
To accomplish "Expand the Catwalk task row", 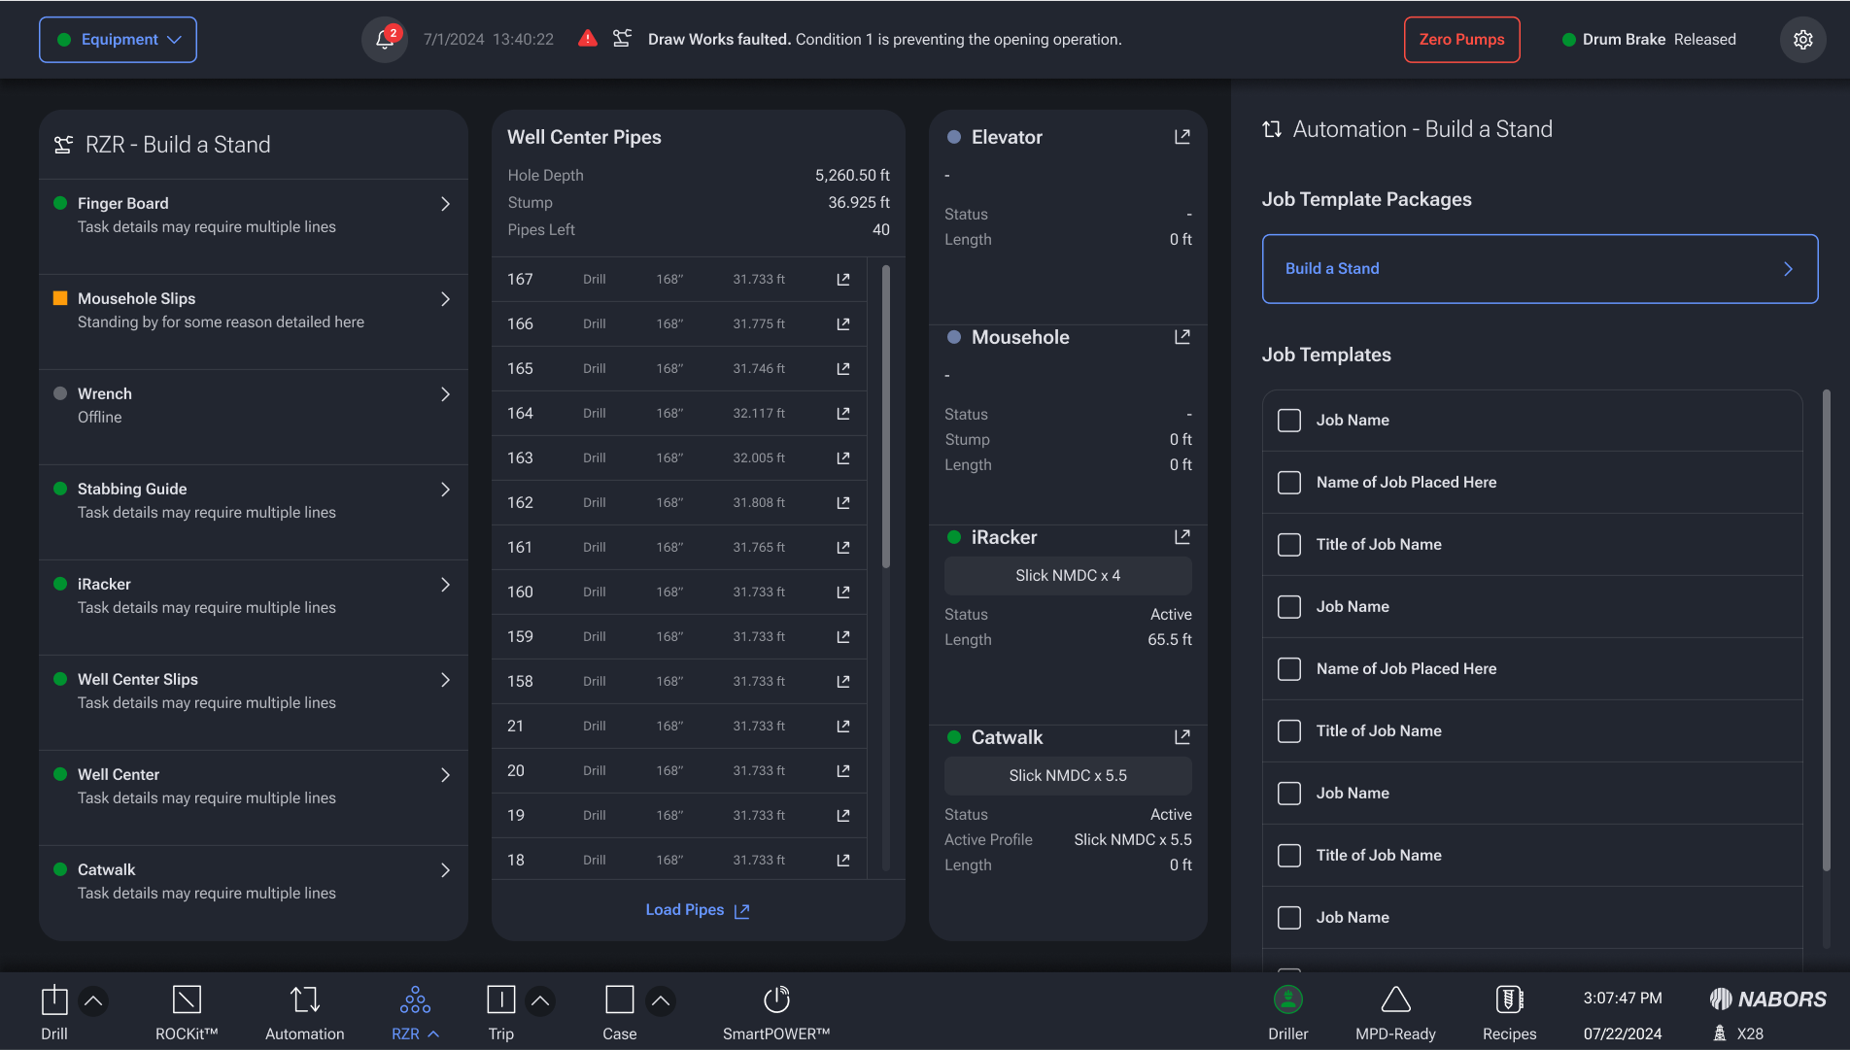I will pos(253,893).
